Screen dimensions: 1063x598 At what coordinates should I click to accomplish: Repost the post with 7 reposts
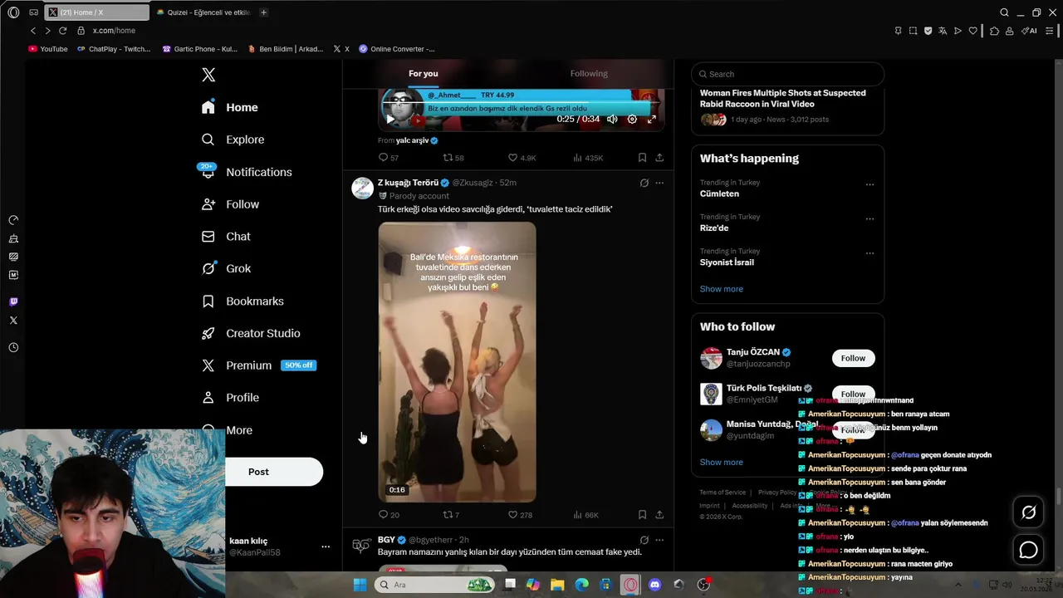click(x=451, y=515)
